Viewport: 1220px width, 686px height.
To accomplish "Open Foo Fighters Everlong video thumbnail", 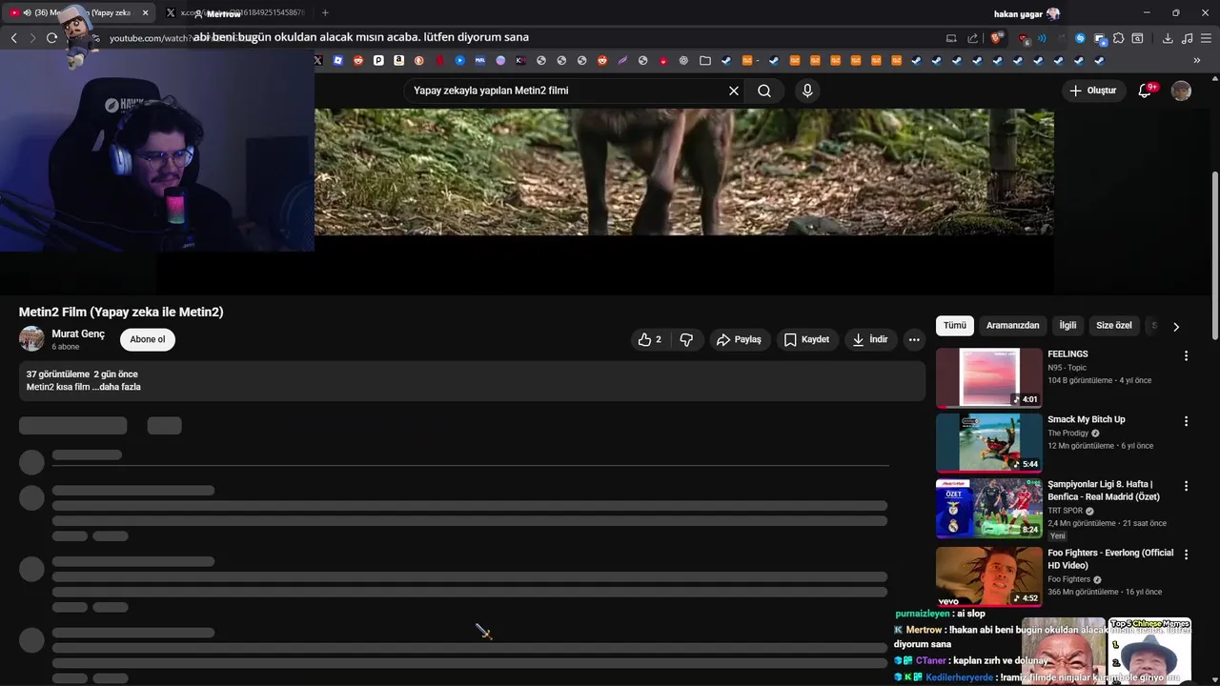I will point(988,576).
